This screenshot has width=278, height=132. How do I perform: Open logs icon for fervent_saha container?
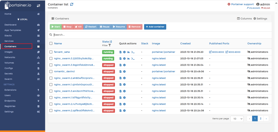point(121,52)
